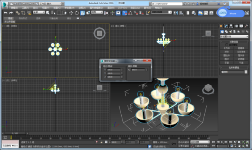Activate the Select and Rotate tool

77,13
